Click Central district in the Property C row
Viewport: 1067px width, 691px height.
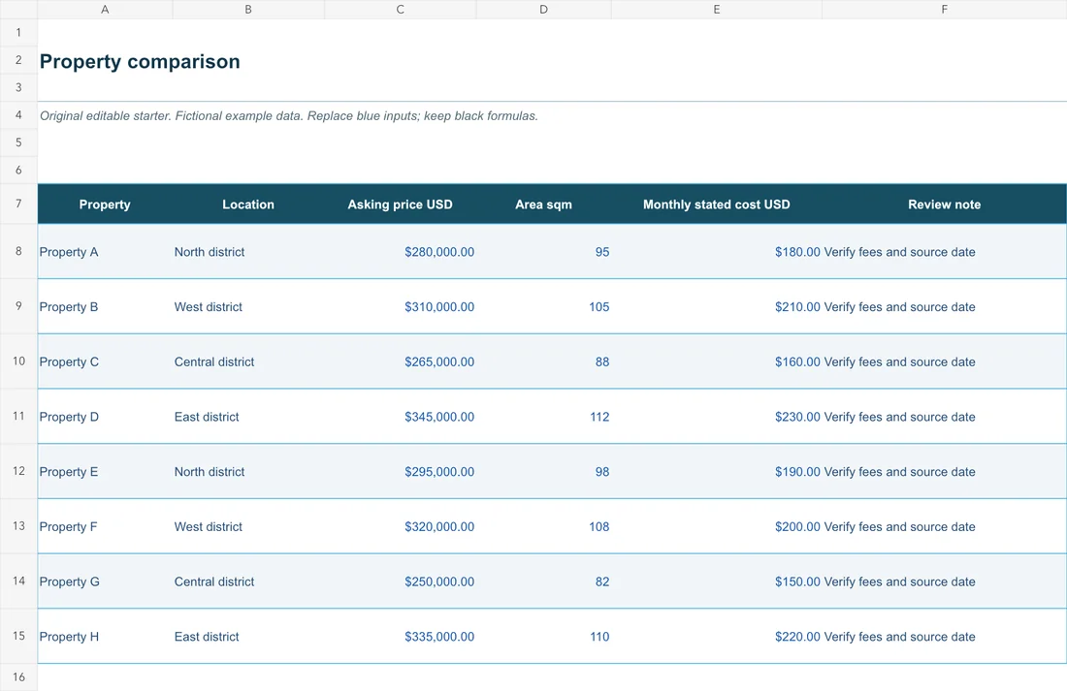(214, 361)
